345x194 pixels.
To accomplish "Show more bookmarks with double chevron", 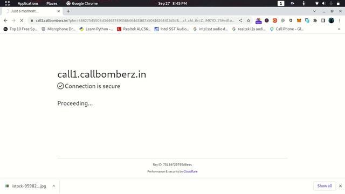I will pos(339,29).
